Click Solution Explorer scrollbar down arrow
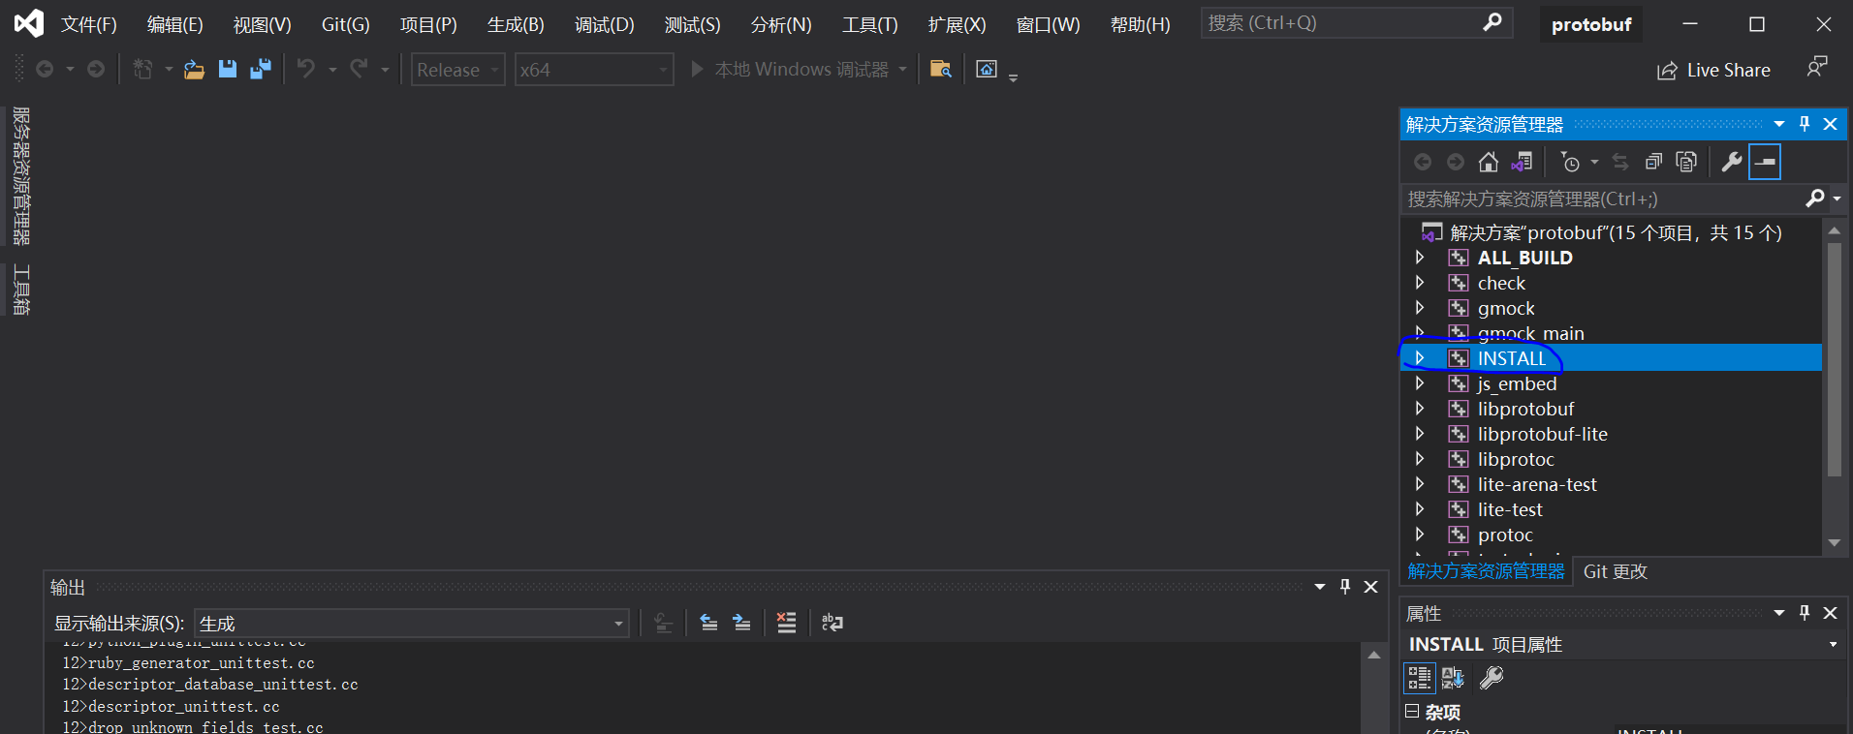The height and width of the screenshot is (734, 1853). tap(1834, 543)
